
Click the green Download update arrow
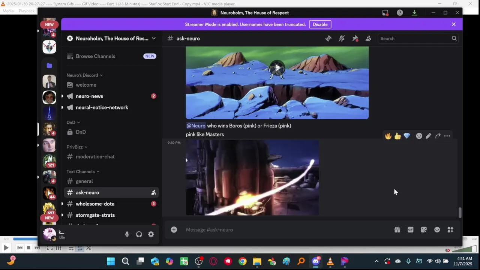tap(414, 13)
